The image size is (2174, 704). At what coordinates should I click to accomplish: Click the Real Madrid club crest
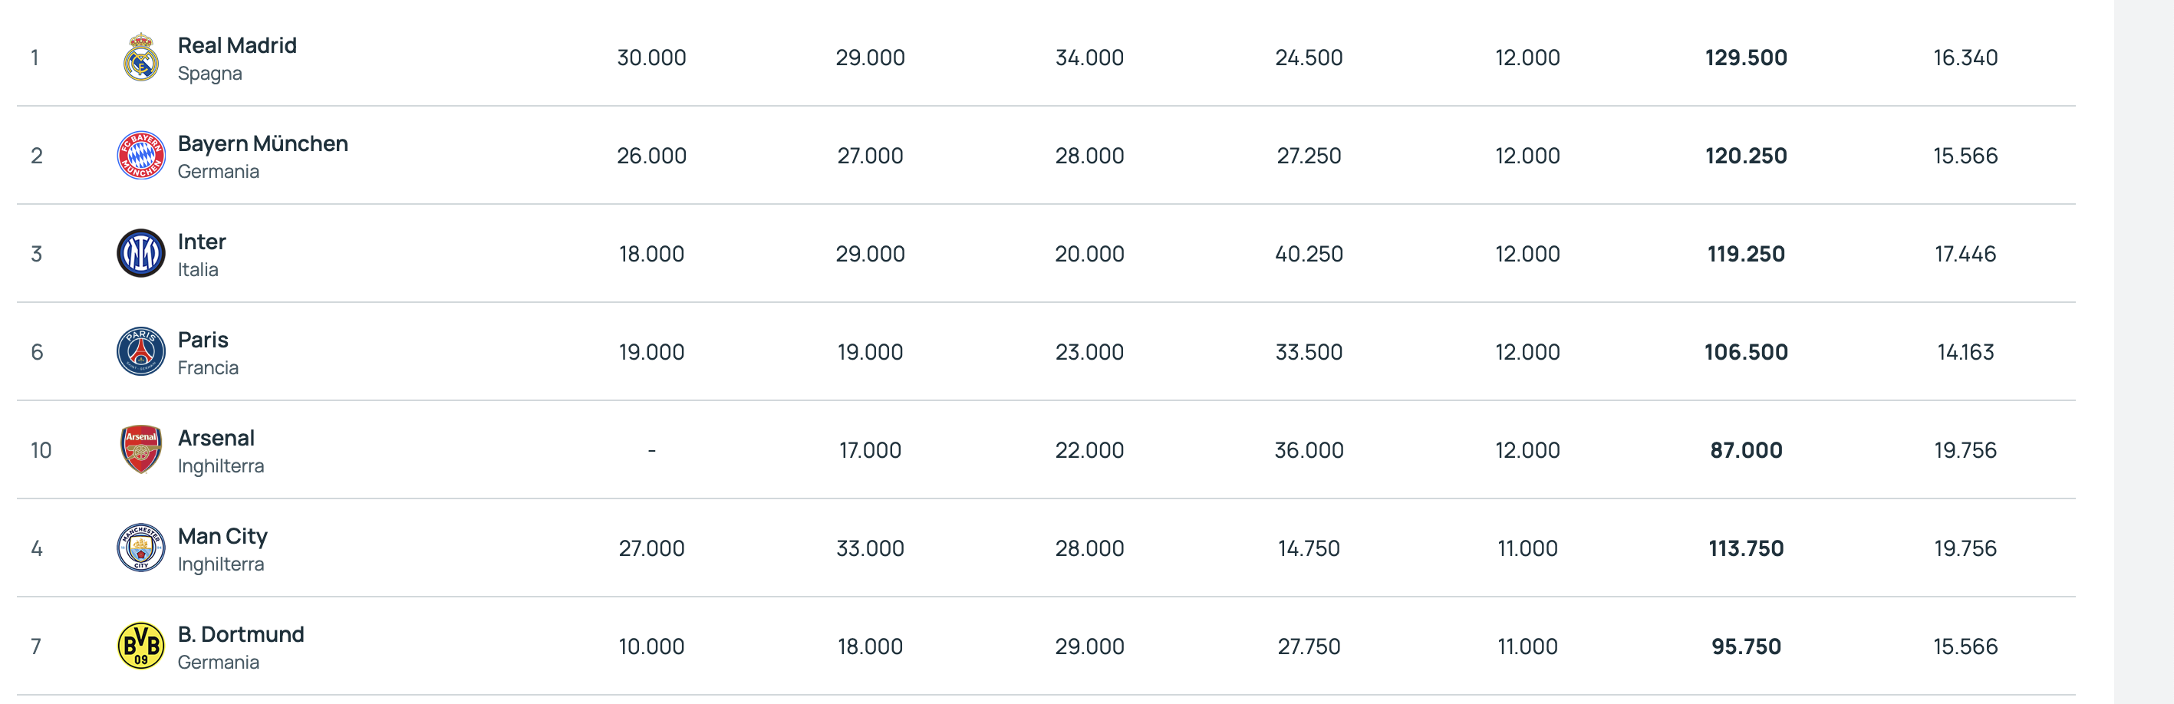141,58
